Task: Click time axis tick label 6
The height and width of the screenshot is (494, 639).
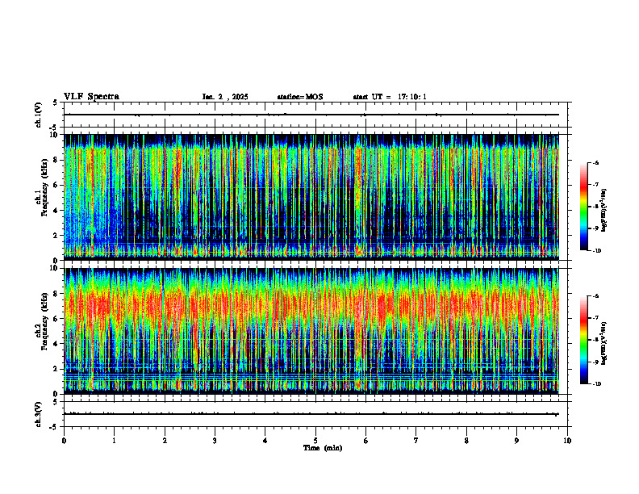Action: (x=366, y=441)
